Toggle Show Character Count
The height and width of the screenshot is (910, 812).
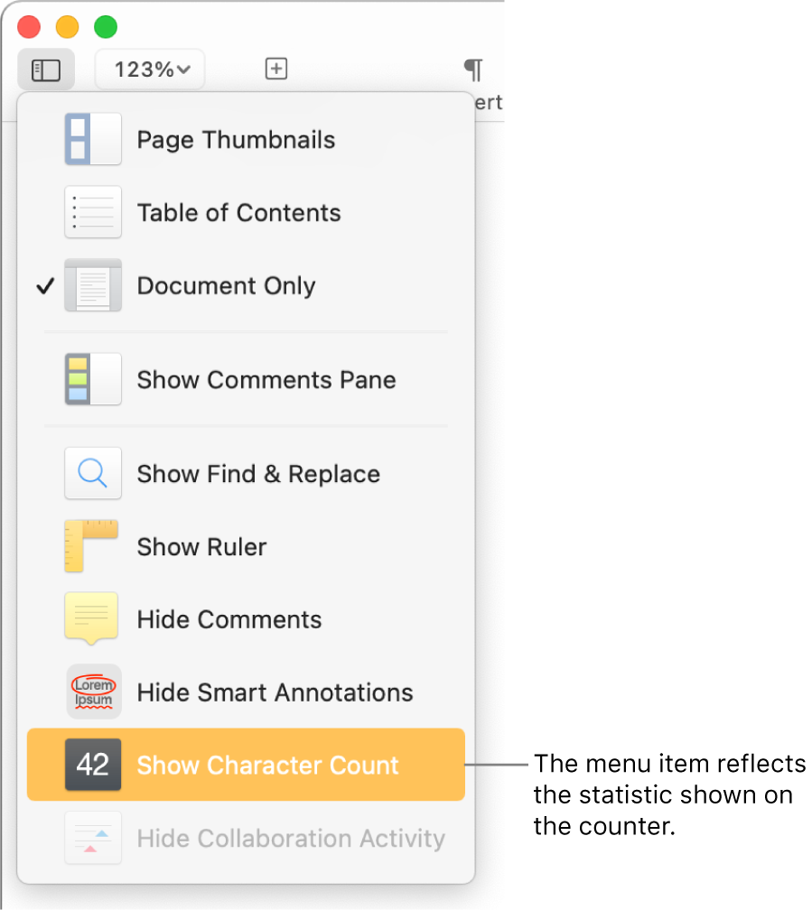pos(267,765)
